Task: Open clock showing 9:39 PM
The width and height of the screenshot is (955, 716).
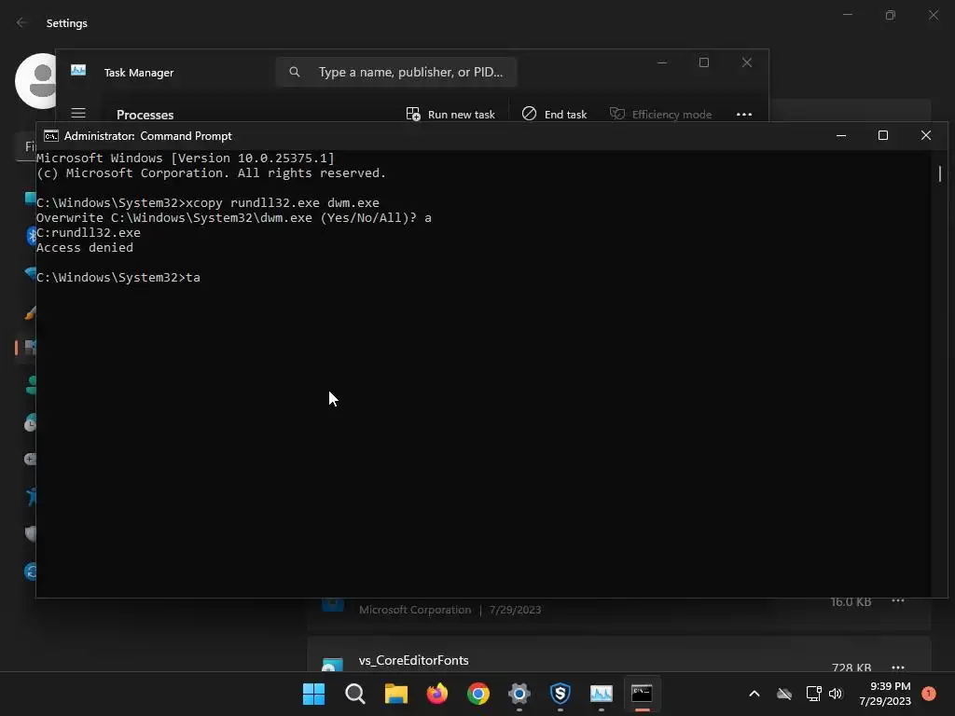Action: tap(885, 694)
